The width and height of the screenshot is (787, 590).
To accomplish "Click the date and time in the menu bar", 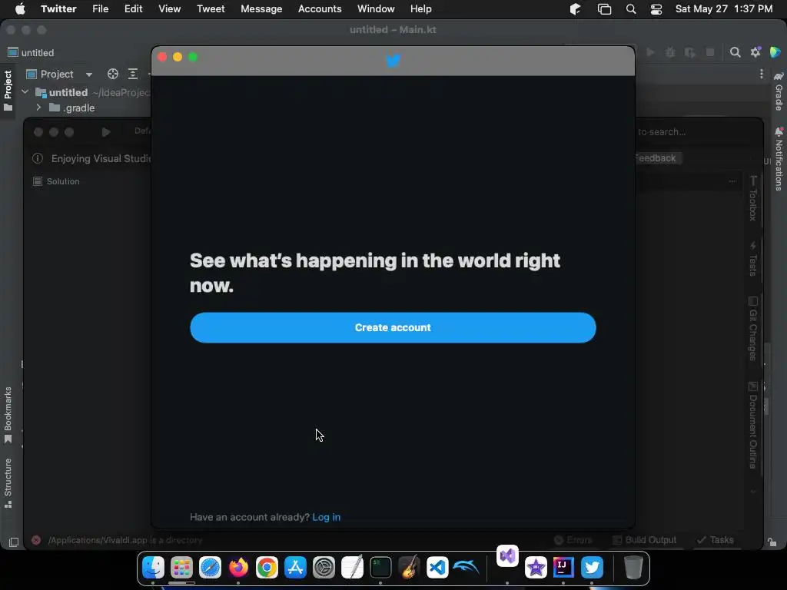I will click(724, 9).
